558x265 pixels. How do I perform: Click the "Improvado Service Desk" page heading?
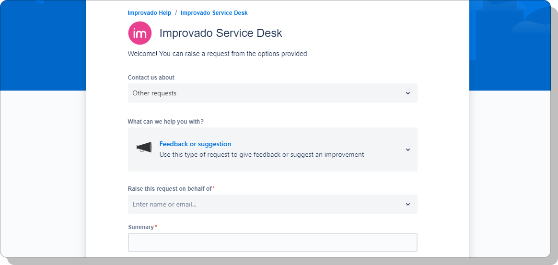pos(221,33)
